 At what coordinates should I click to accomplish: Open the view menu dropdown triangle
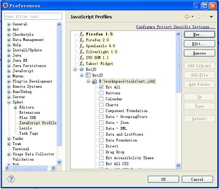pyautogui.click(x=211, y=17)
